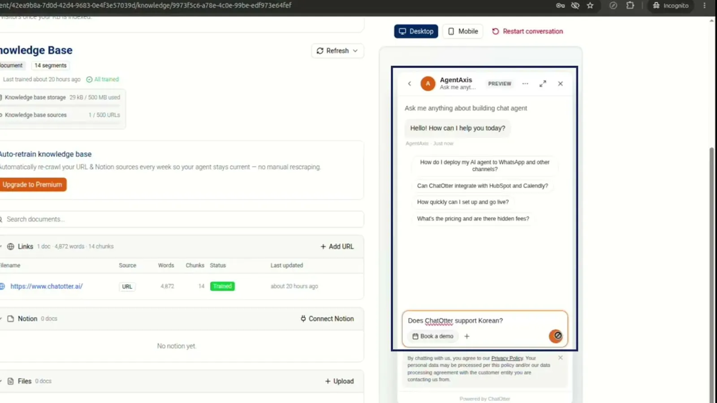Click the green Trained status badge

222,286
